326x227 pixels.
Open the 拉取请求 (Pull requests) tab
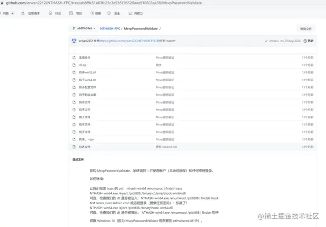[31, 13]
